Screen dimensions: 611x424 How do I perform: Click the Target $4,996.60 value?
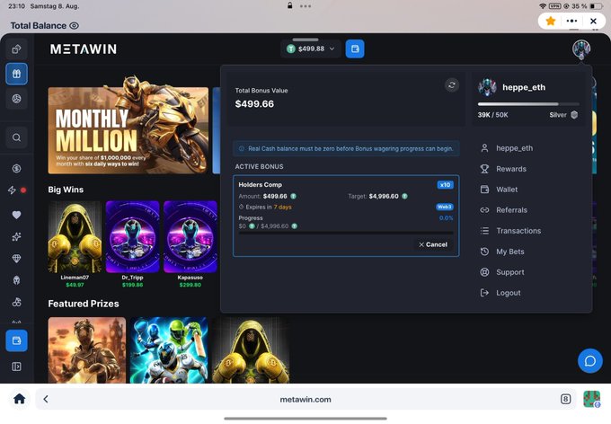[x=384, y=196]
